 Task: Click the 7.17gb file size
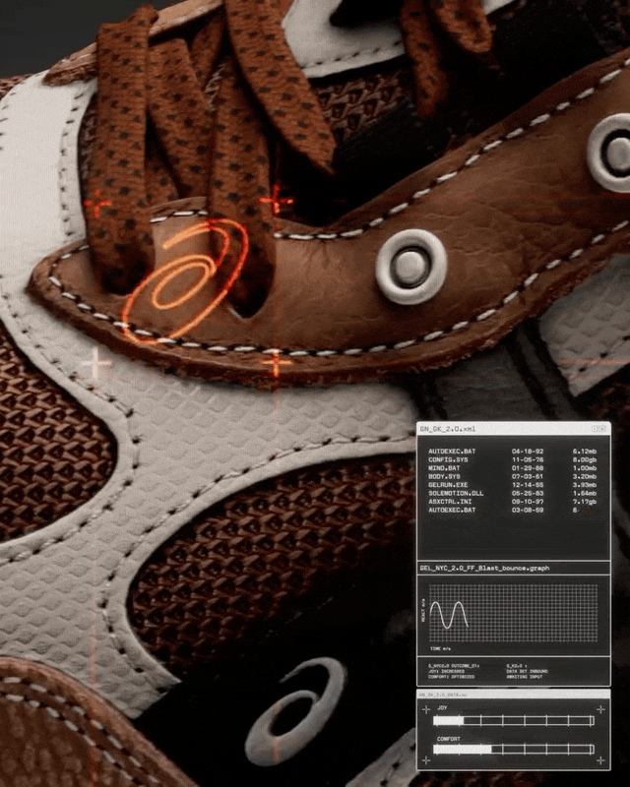585,502
